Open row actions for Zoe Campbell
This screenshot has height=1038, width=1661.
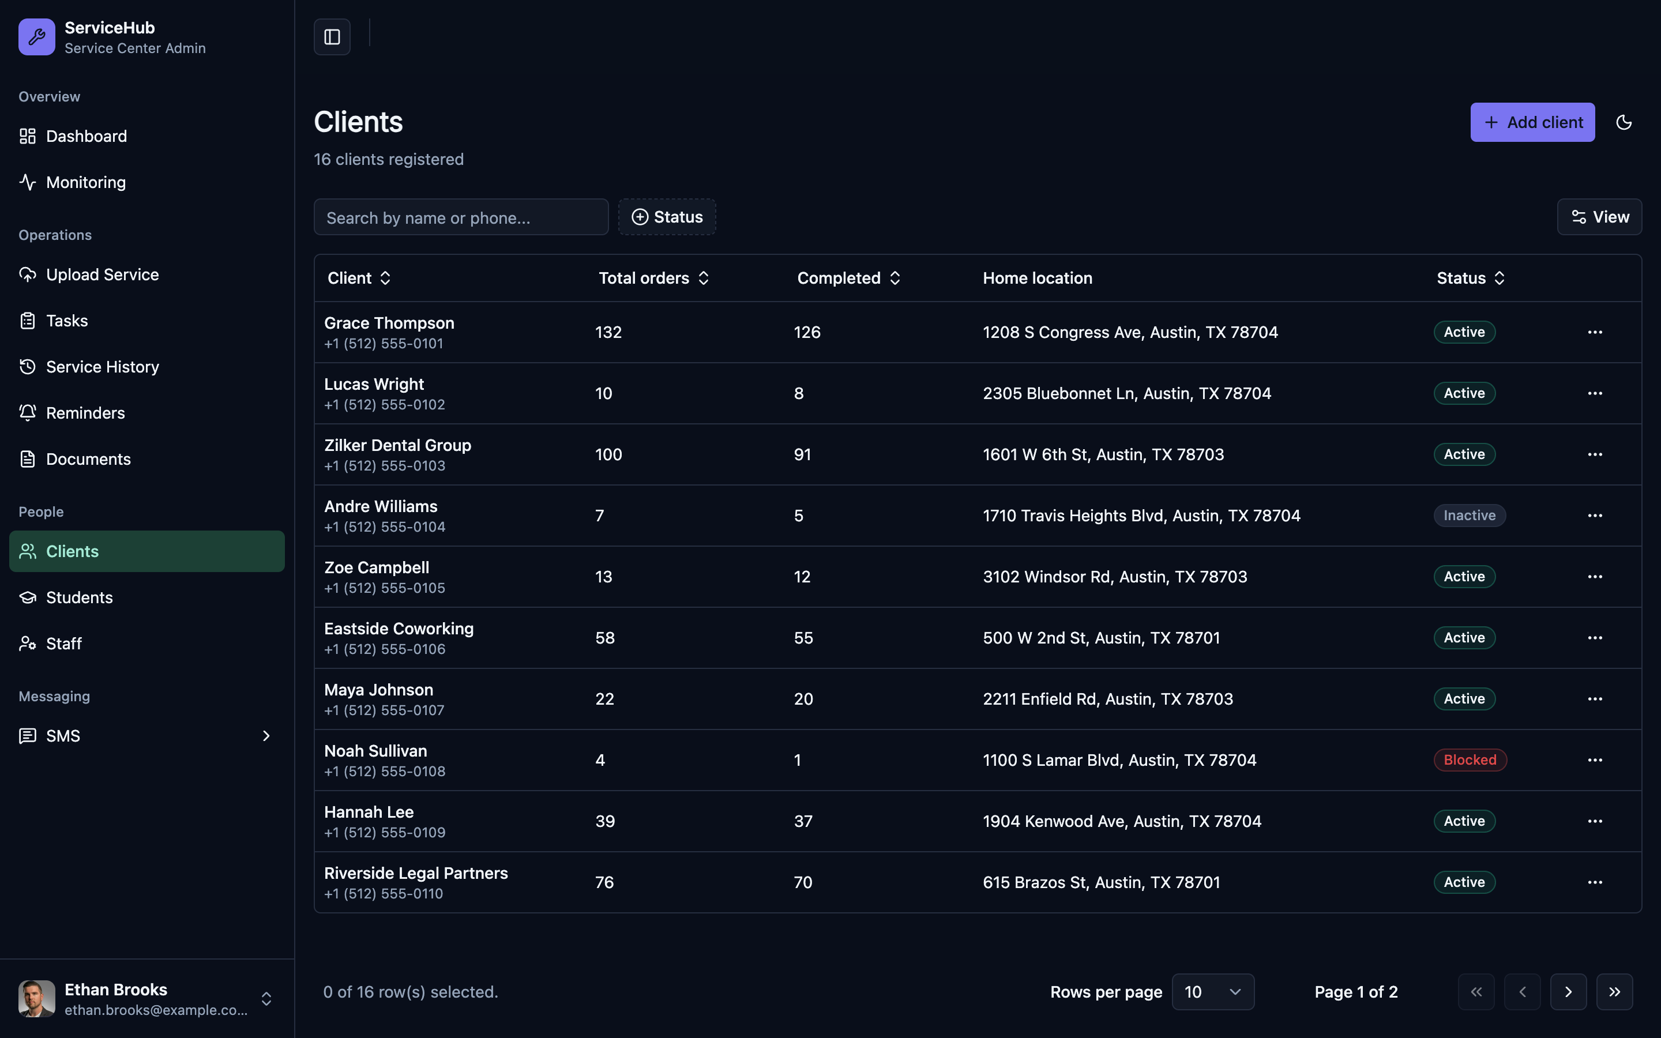tap(1595, 577)
